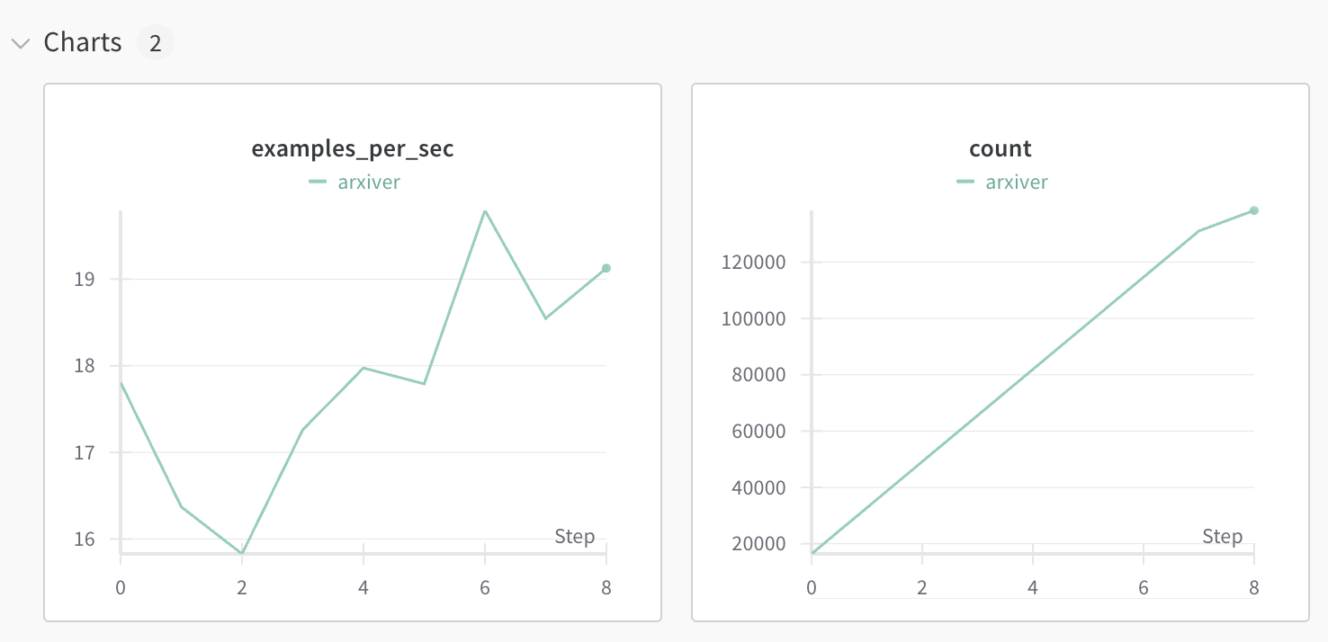Click x-axis tick 6 in count chart
This screenshot has height=642, width=1328.
(x=1144, y=587)
